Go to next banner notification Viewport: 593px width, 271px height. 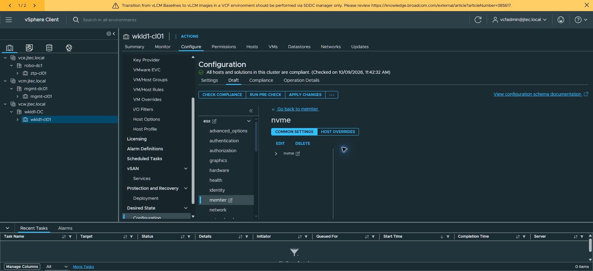pyautogui.click(x=34, y=5)
